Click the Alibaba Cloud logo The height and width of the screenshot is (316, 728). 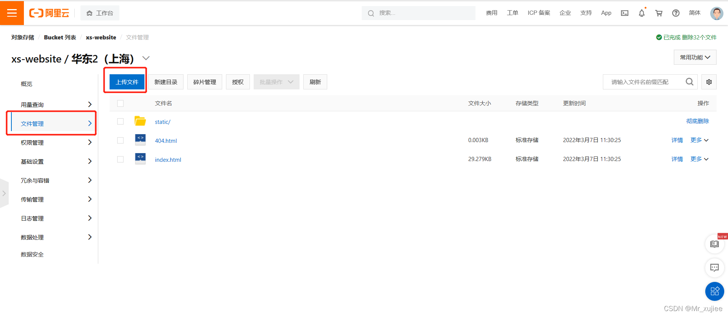pos(49,13)
